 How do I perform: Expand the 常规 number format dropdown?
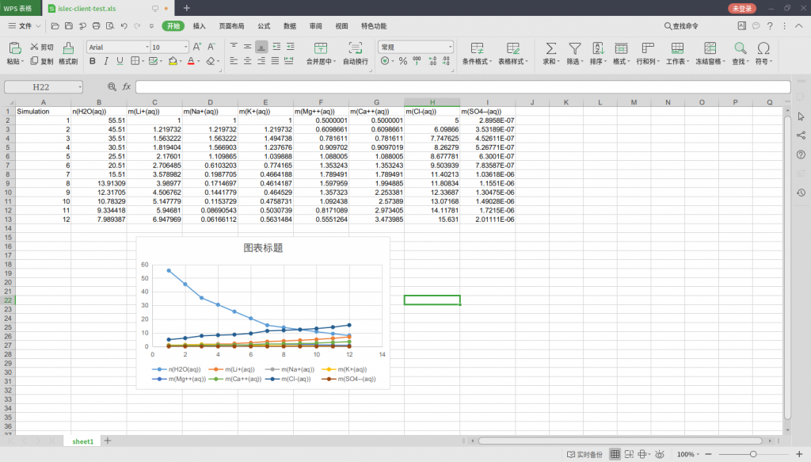pos(450,47)
